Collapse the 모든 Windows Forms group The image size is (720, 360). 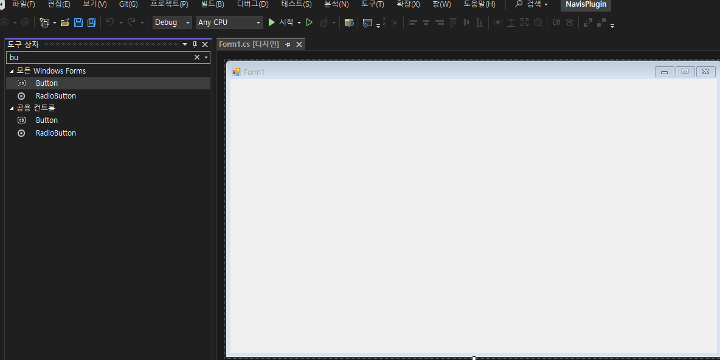(x=11, y=71)
